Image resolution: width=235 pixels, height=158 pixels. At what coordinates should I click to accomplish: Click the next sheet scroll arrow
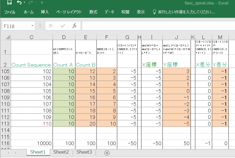(16, 153)
